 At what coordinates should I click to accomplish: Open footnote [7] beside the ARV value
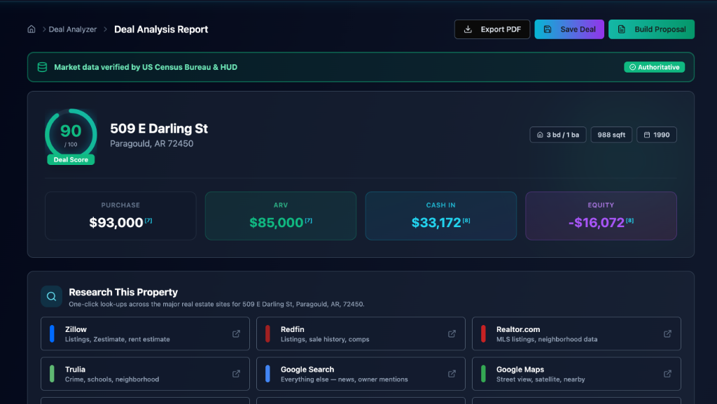tap(309, 220)
